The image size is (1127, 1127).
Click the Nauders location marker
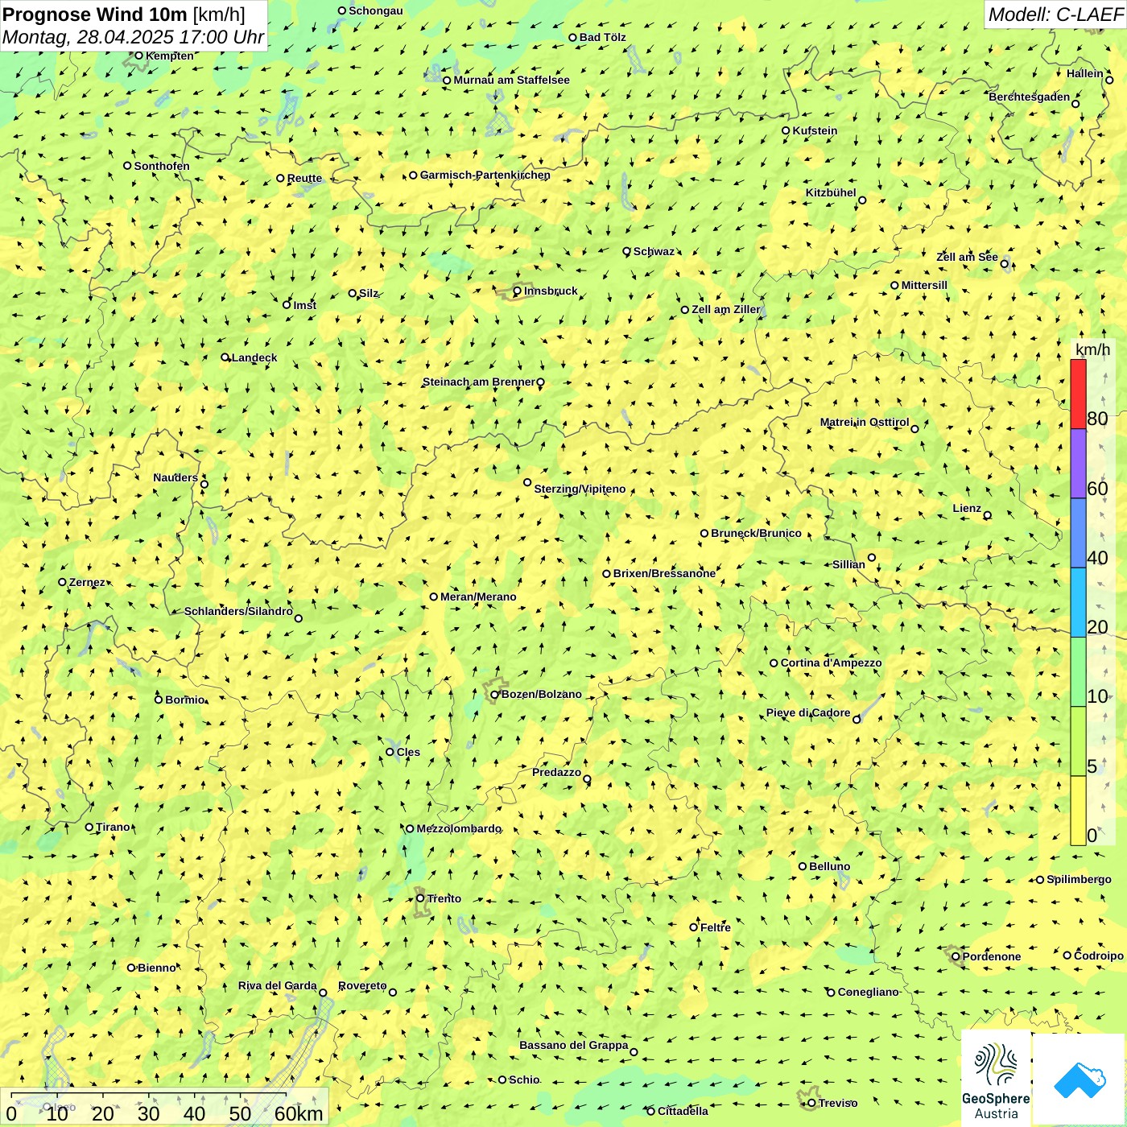[204, 484]
